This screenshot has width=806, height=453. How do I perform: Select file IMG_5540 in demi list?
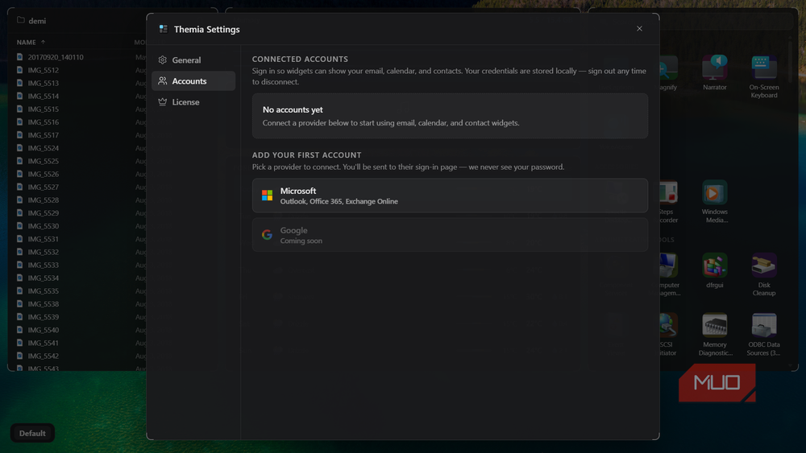(x=44, y=330)
